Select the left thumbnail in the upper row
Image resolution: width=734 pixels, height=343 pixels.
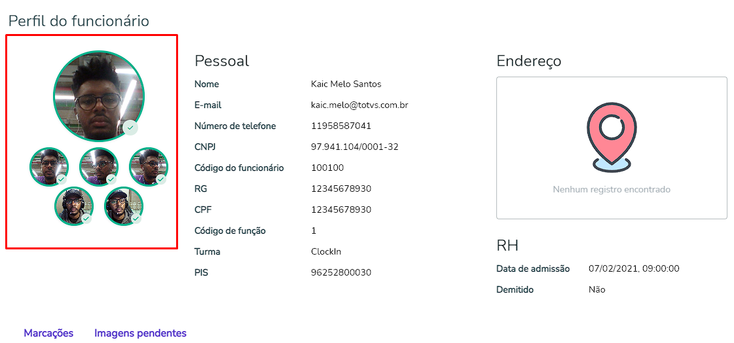pos(48,166)
